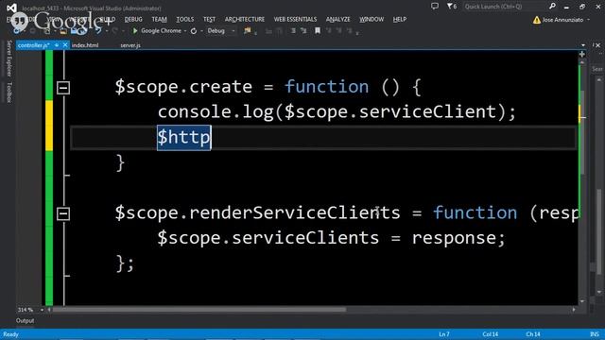Close the controller.js tab

(x=65, y=45)
